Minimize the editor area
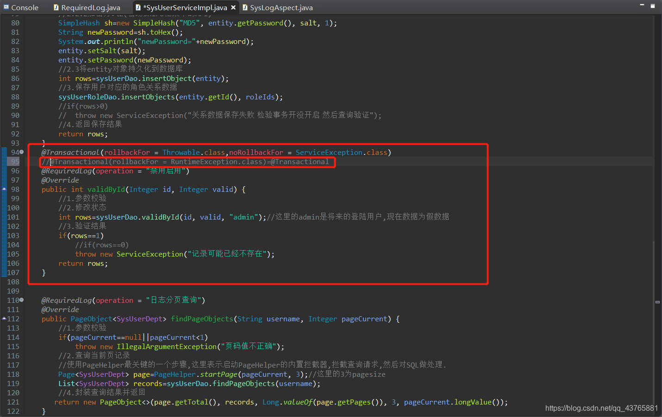 (x=642, y=5)
